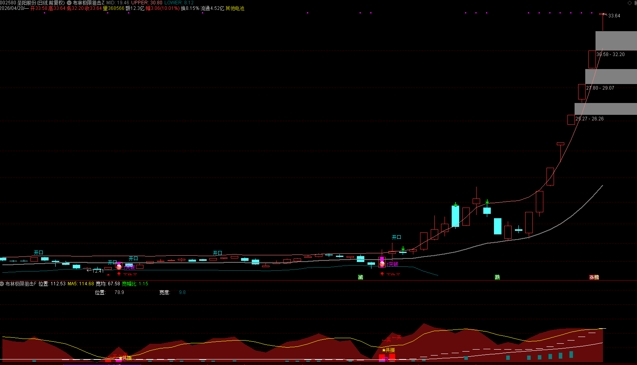Click the 宽幅比: 1.15 readout
The width and height of the screenshot is (637, 365).
click(135, 284)
